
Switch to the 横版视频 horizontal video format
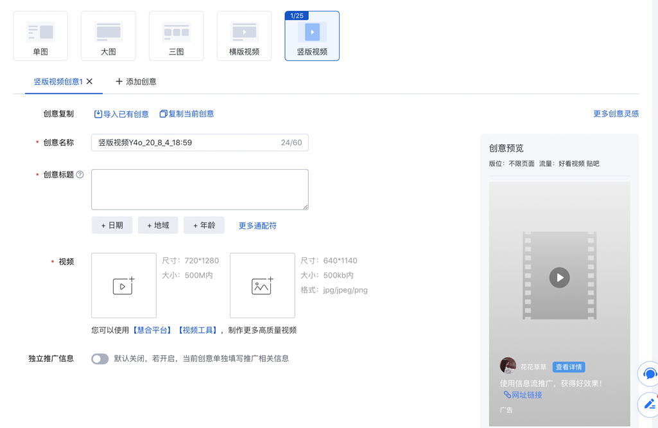pyautogui.click(x=244, y=35)
